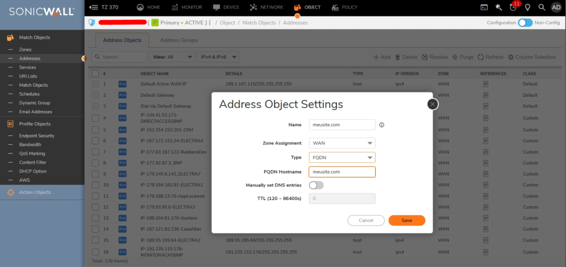Close the Address Object Settings dialog
The image size is (566, 267).
[x=432, y=104]
